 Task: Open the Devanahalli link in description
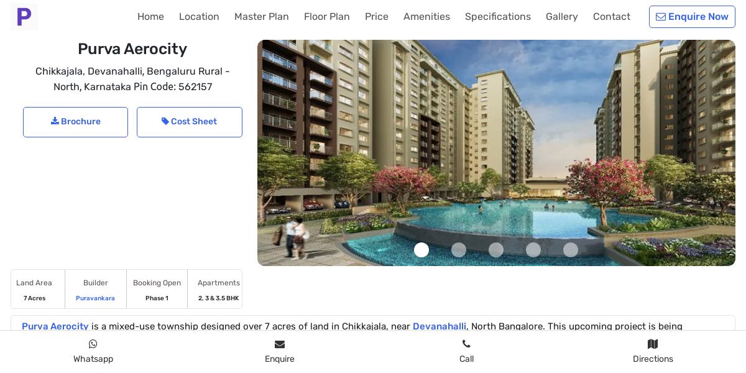pos(440,326)
